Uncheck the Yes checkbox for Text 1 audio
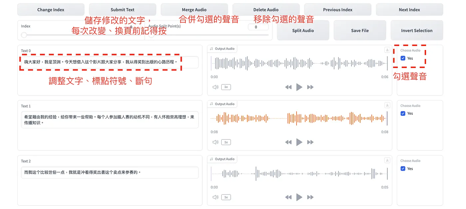 (403, 113)
